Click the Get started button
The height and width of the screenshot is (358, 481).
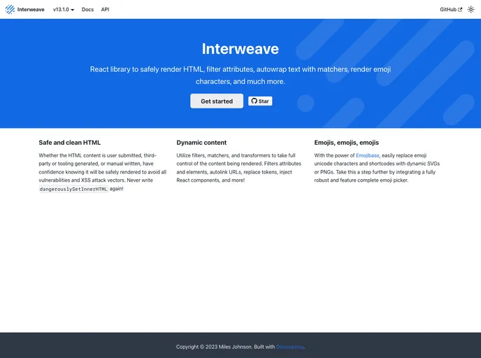click(217, 101)
